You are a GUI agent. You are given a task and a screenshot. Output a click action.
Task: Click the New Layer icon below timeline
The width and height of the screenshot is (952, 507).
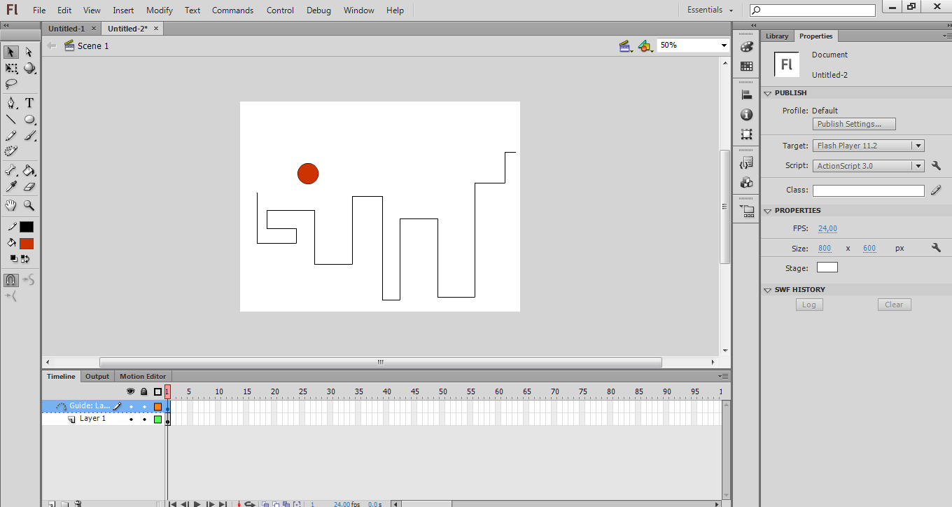pyautogui.click(x=50, y=503)
